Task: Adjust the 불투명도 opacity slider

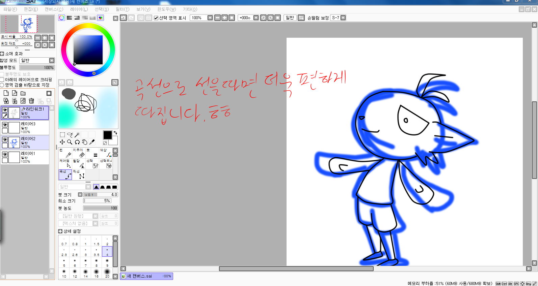Action: 37,68
